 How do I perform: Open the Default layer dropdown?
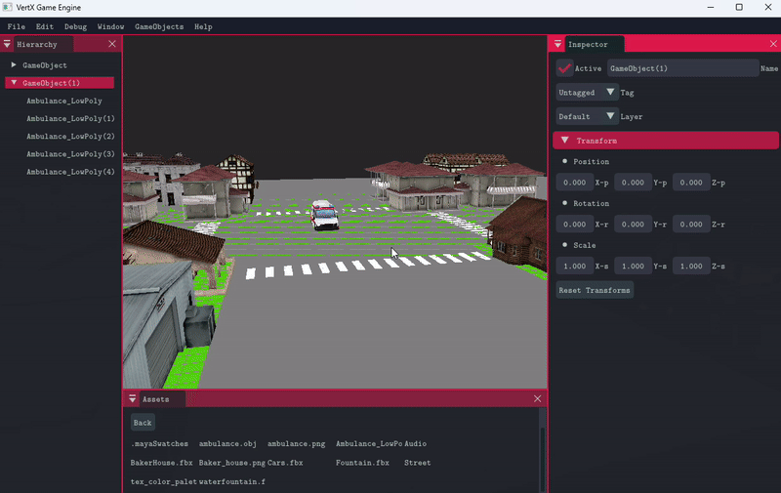pyautogui.click(x=587, y=116)
